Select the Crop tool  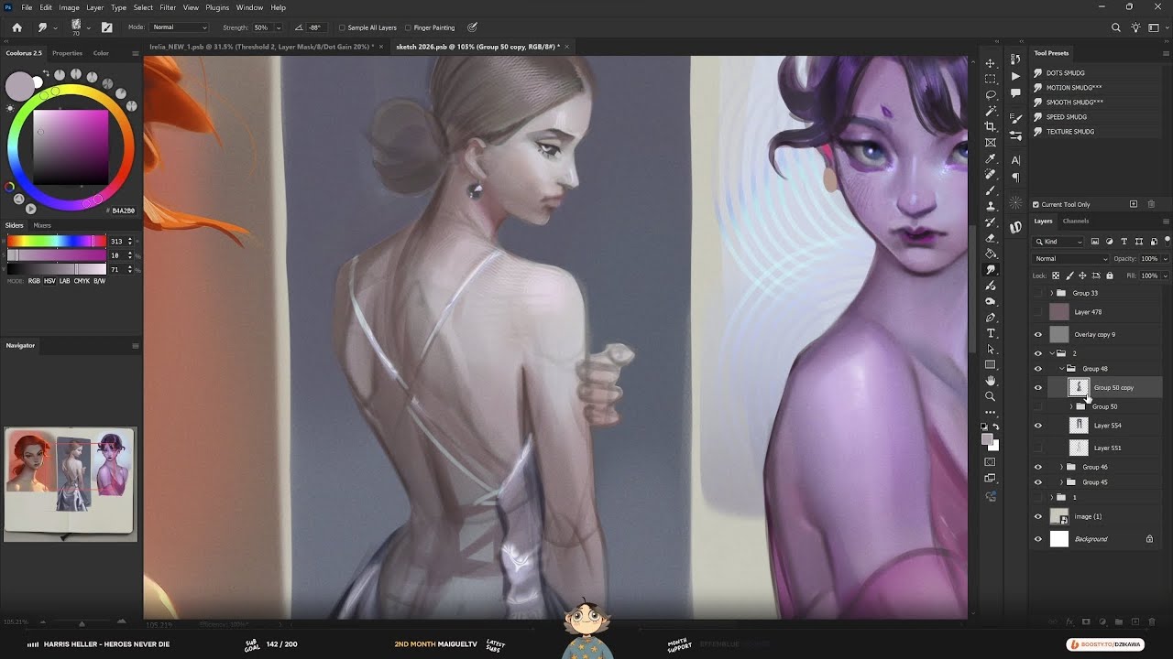click(990, 126)
